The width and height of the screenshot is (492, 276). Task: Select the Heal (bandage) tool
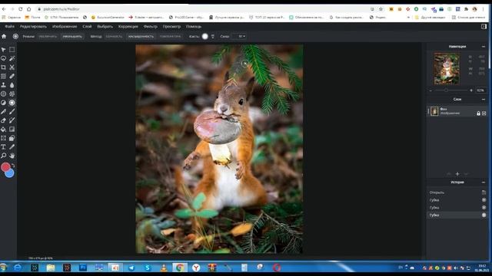pyautogui.click(x=12, y=76)
